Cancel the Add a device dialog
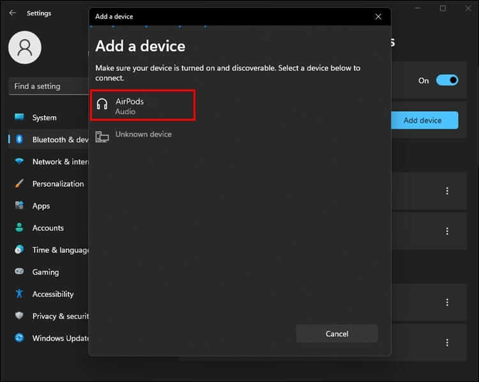479x382 pixels. tap(337, 333)
